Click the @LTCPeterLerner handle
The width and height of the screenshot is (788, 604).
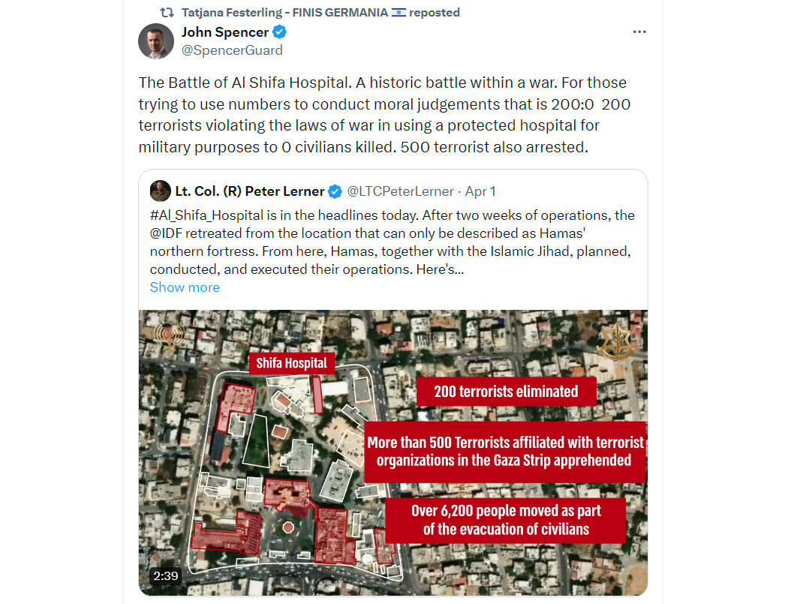[x=401, y=191]
